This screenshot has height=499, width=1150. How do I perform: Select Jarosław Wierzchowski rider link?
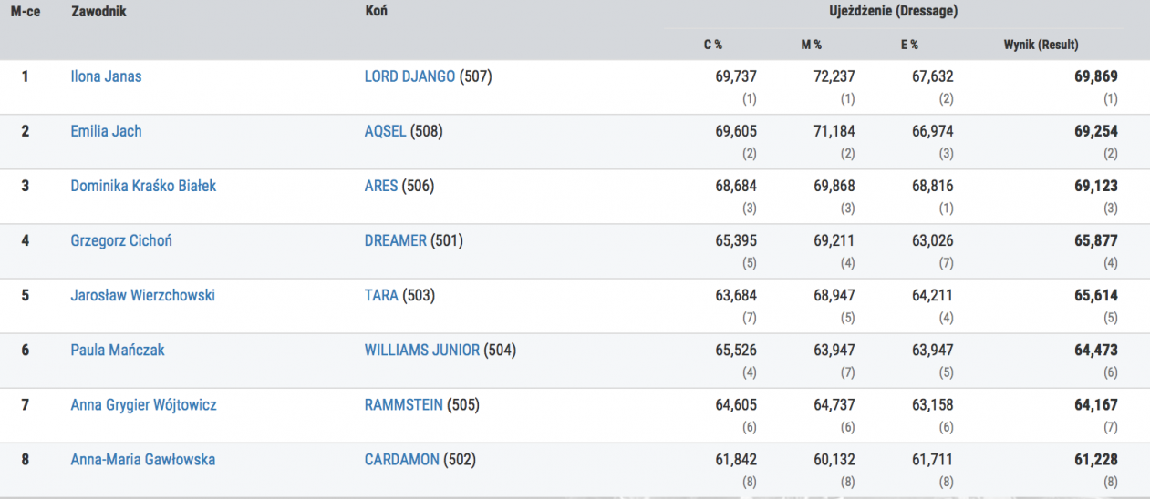143,295
